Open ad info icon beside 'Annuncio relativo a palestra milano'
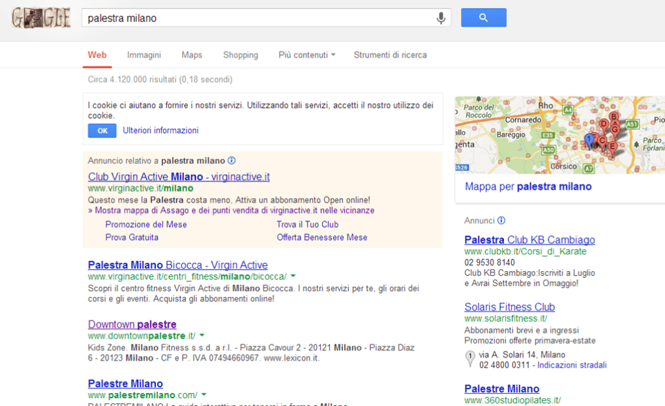Image resolution: width=665 pixels, height=406 pixels. coord(232,160)
